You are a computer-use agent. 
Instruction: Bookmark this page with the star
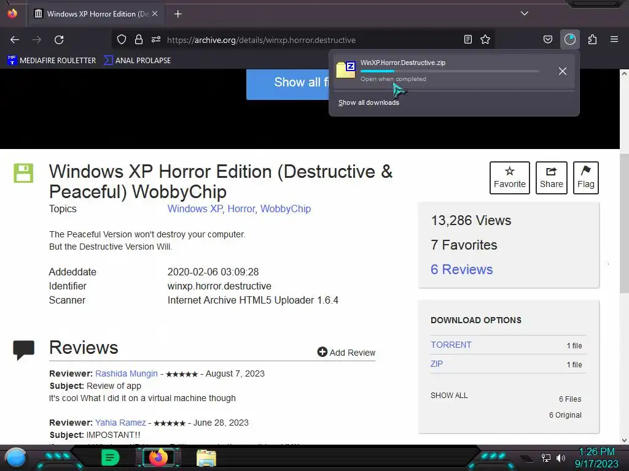[485, 39]
